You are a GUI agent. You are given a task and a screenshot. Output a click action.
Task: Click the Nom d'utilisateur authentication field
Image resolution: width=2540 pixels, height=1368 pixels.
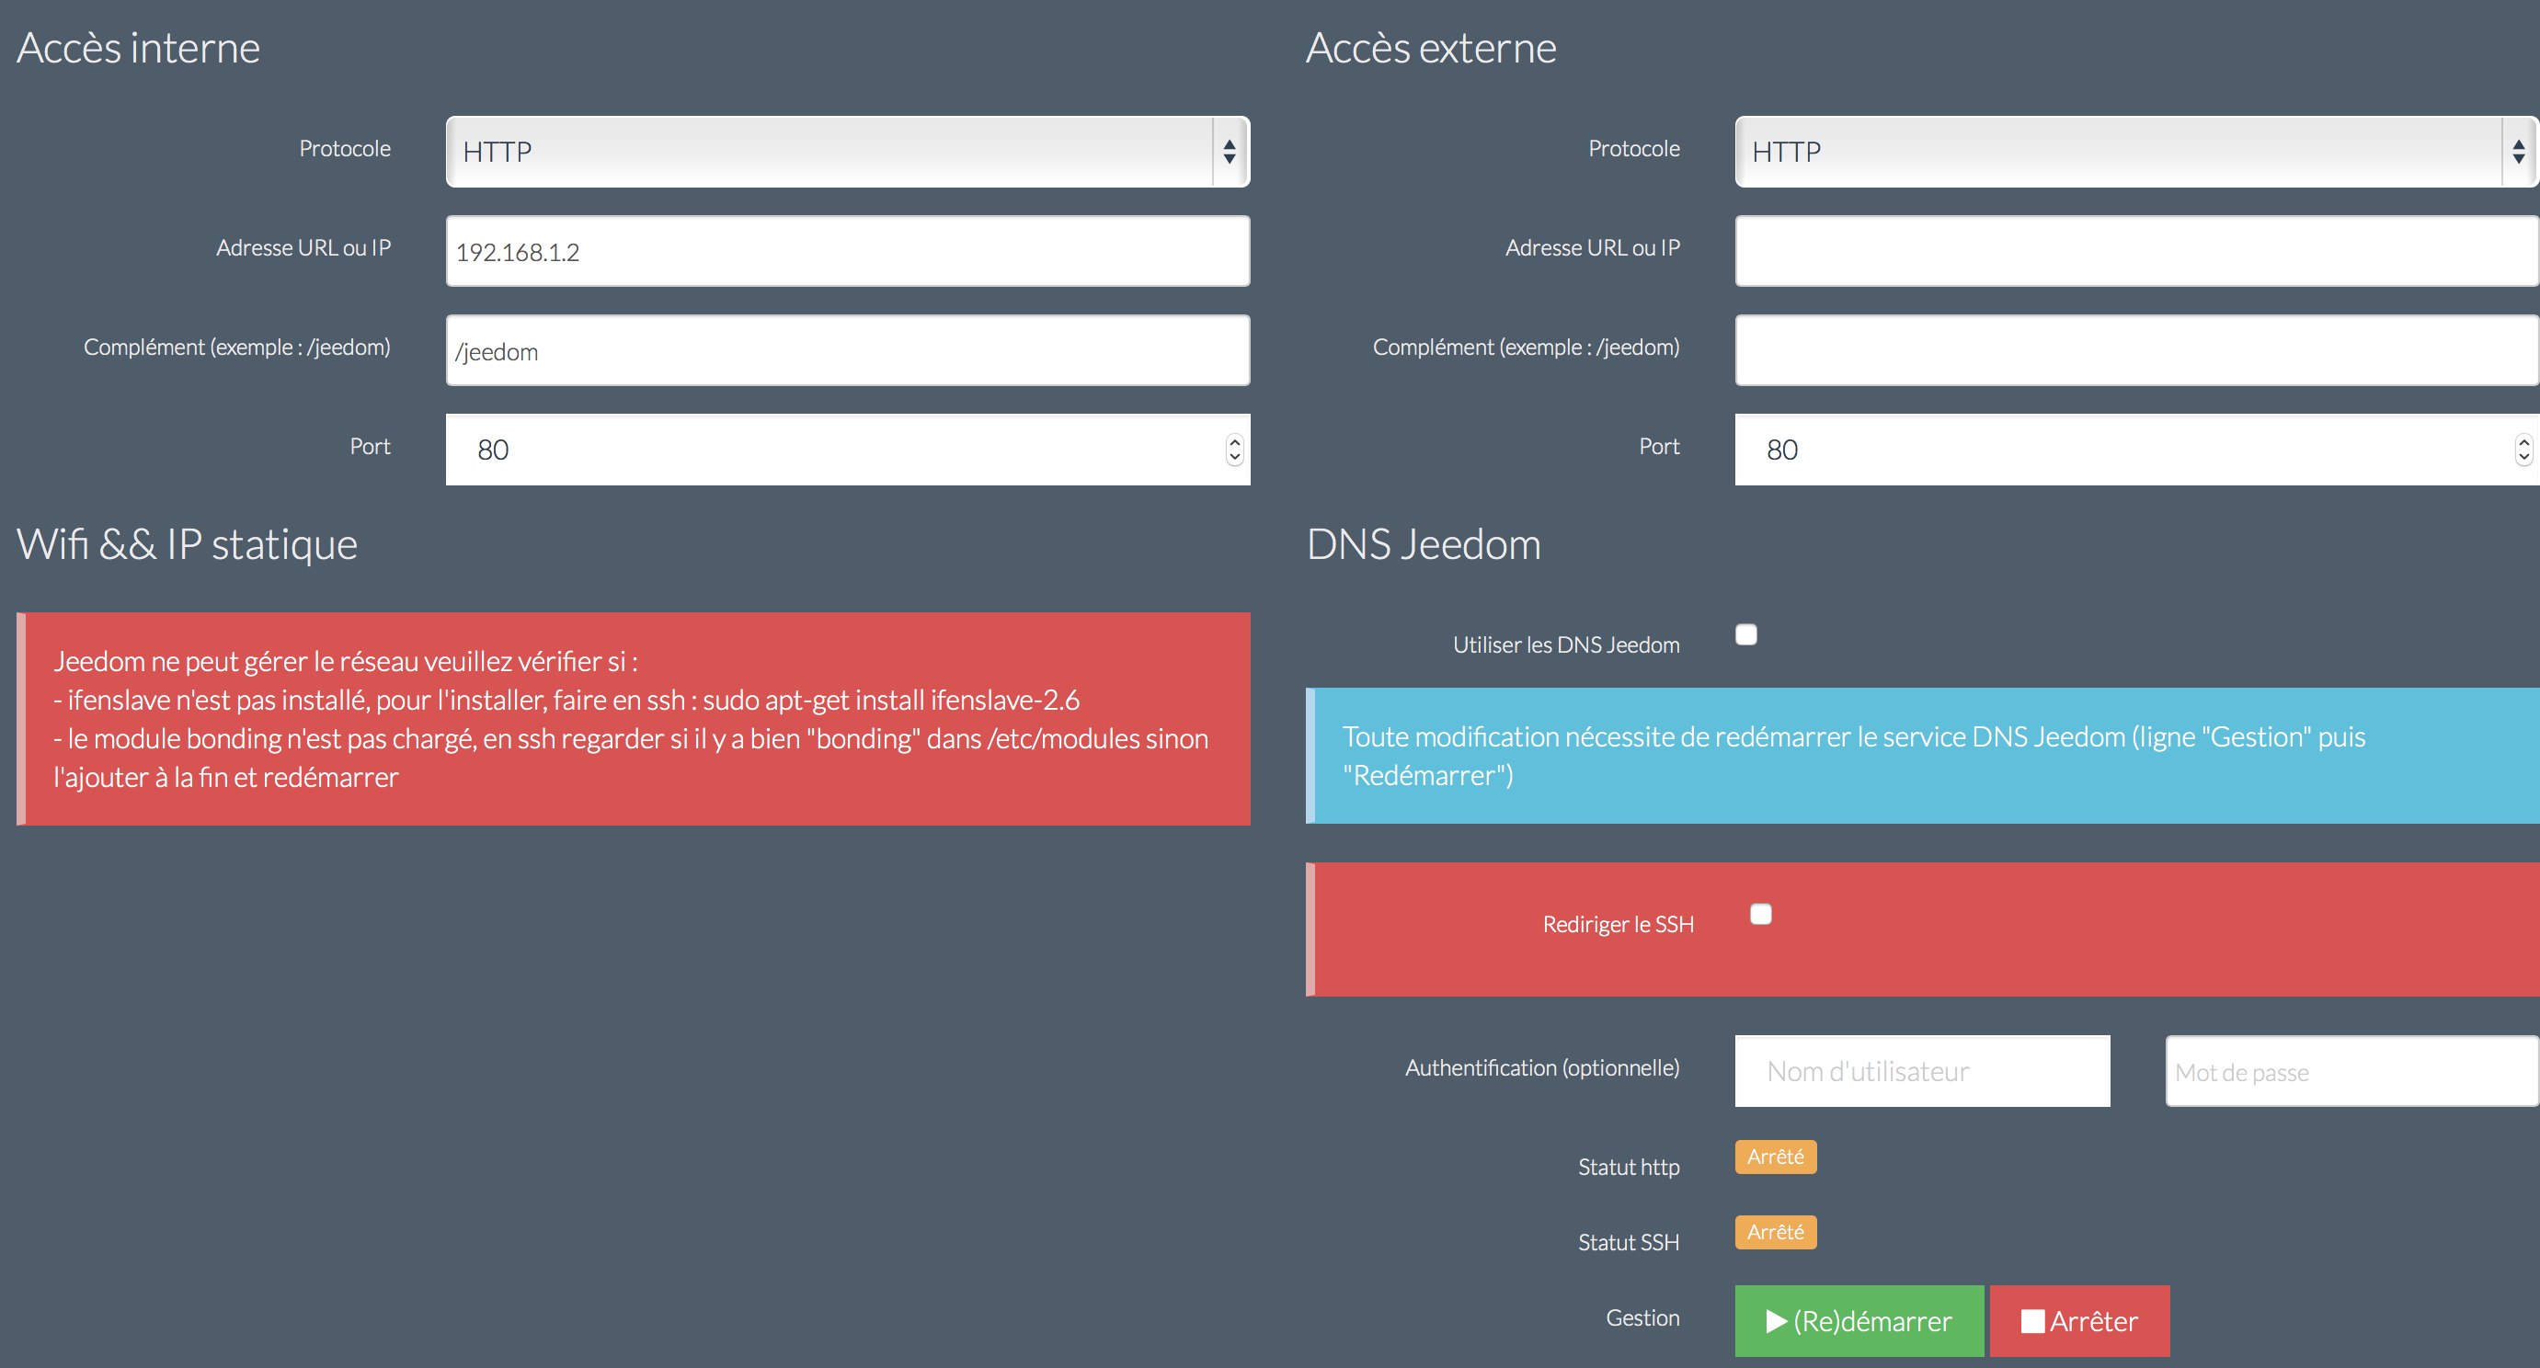[1922, 1071]
